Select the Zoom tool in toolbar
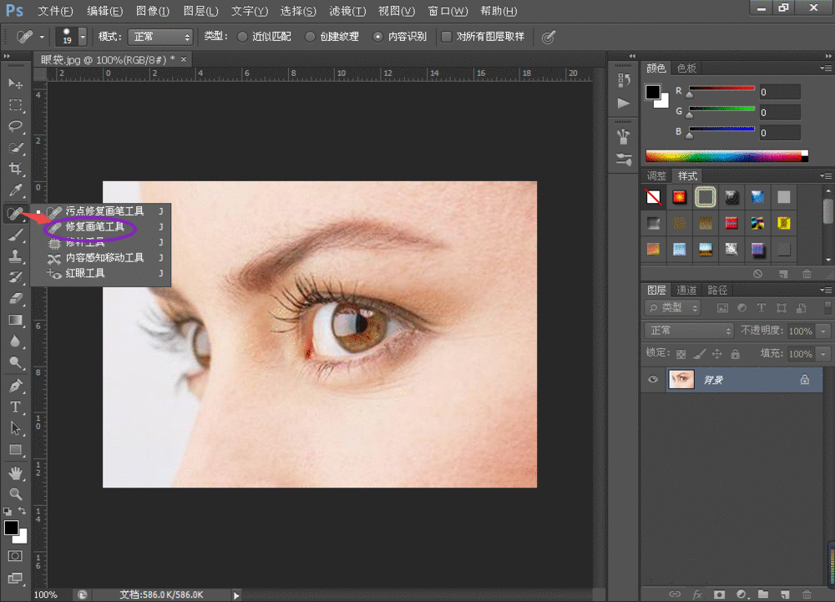835x602 pixels. (15, 493)
